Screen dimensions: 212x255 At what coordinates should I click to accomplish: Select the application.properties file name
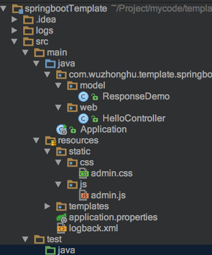click(x=113, y=218)
